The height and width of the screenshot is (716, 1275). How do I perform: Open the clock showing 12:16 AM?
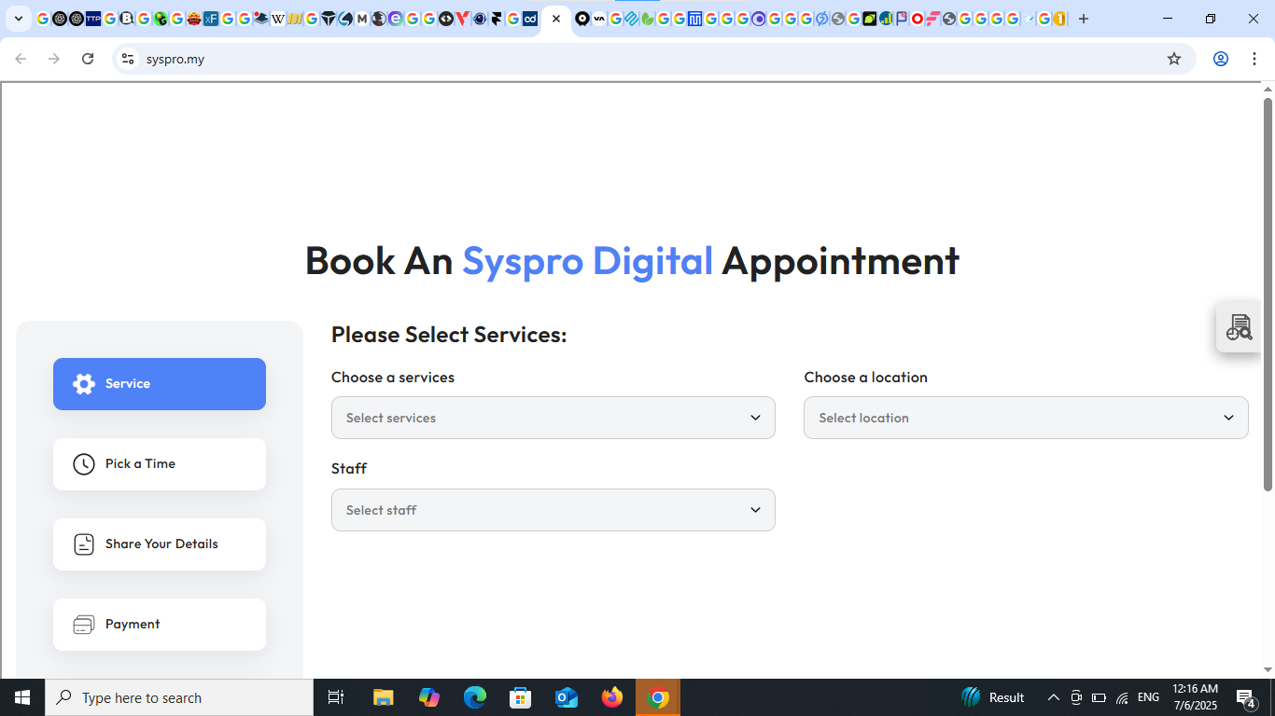tap(1196, 697)
